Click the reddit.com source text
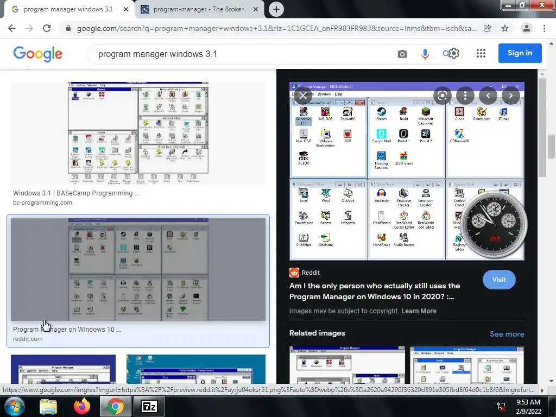This screenshot has height=417, width=556. [28, 339]
